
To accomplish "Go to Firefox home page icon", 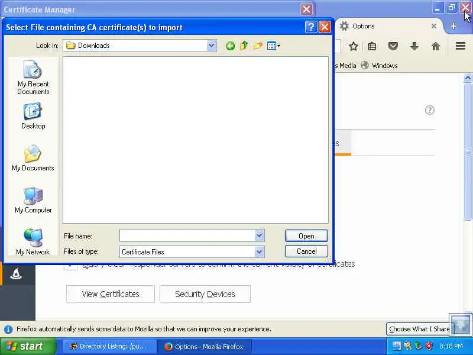I will tap(435, 46).
